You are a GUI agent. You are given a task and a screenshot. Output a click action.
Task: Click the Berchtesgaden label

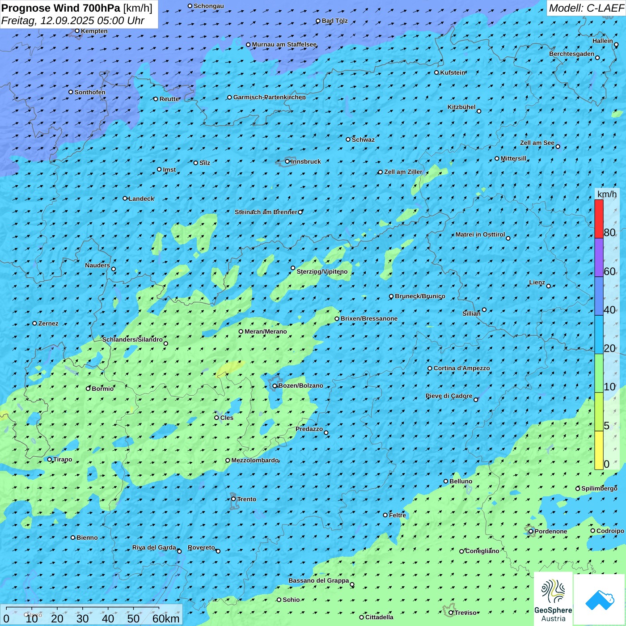(x=572, y=54)
